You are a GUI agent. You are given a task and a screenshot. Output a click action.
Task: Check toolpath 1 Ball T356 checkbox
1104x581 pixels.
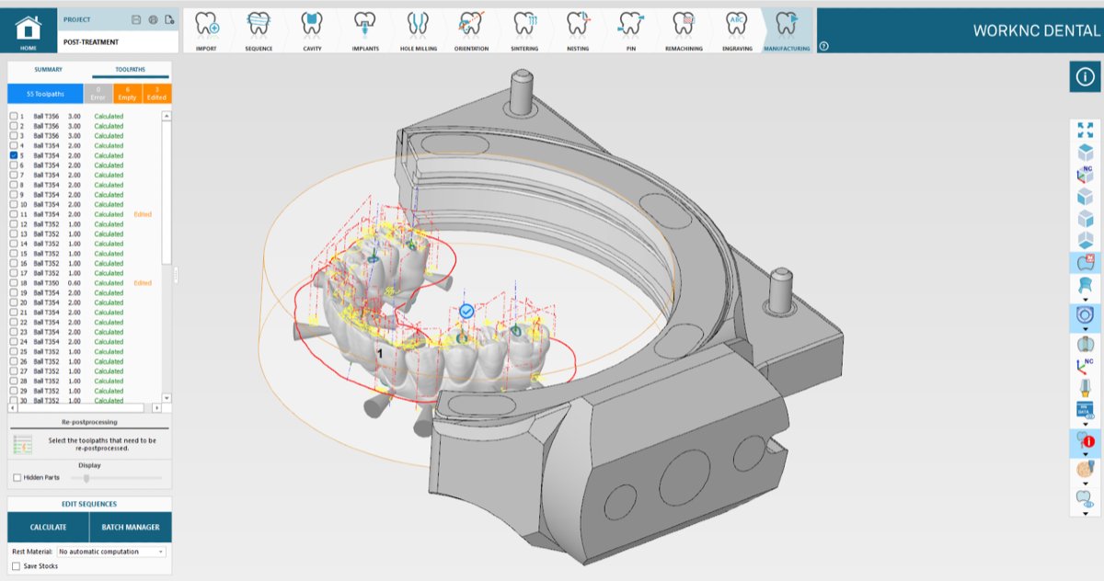[13, 116]
